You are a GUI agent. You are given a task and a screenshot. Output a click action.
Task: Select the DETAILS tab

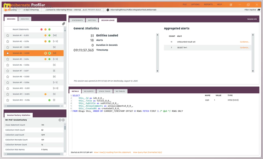pos(75,91)
